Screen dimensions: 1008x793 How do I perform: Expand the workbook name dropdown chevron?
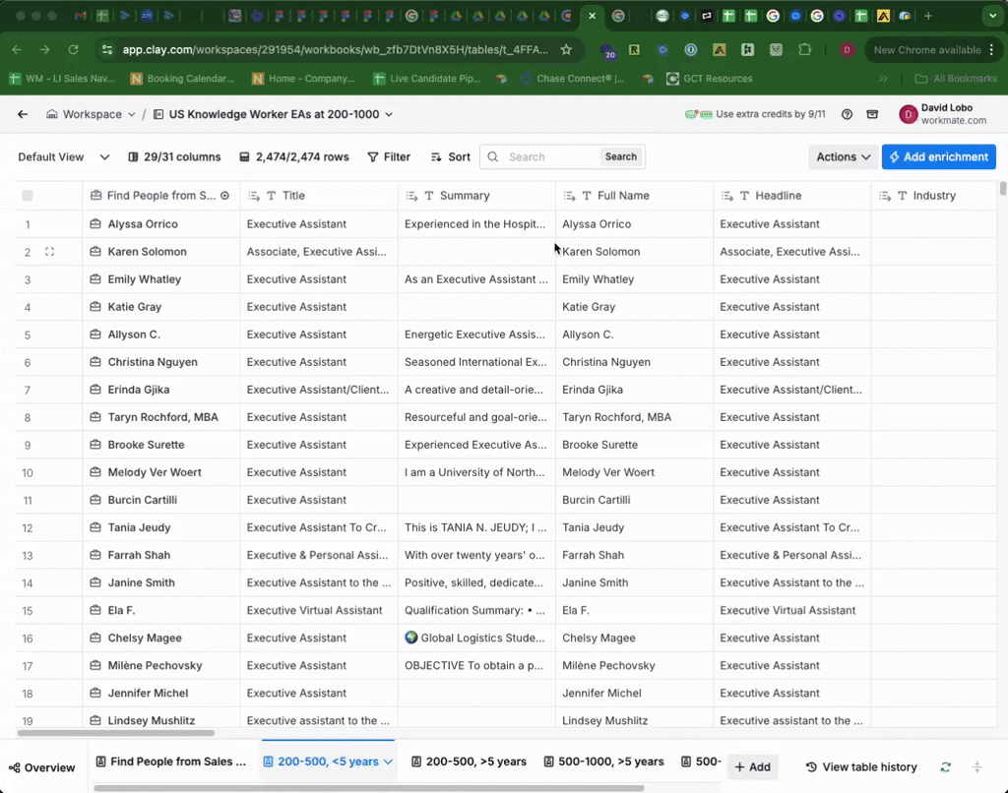(389, 114)
